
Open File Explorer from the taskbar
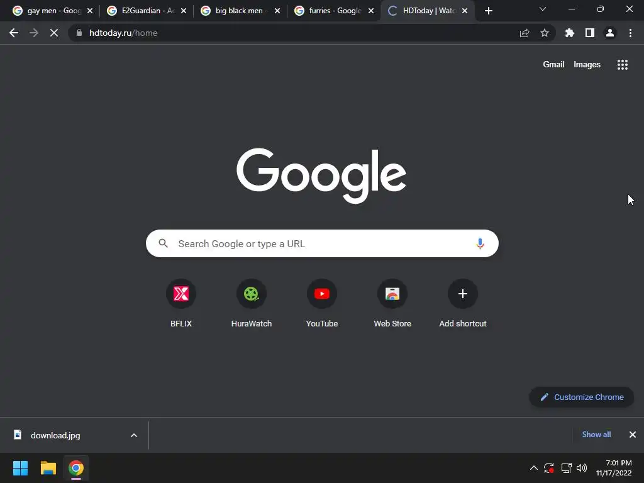click(x=48, y=468)
